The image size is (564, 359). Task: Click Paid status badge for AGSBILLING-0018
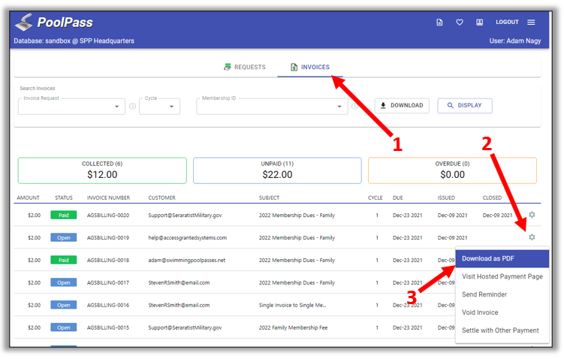[x=64, y=261]
